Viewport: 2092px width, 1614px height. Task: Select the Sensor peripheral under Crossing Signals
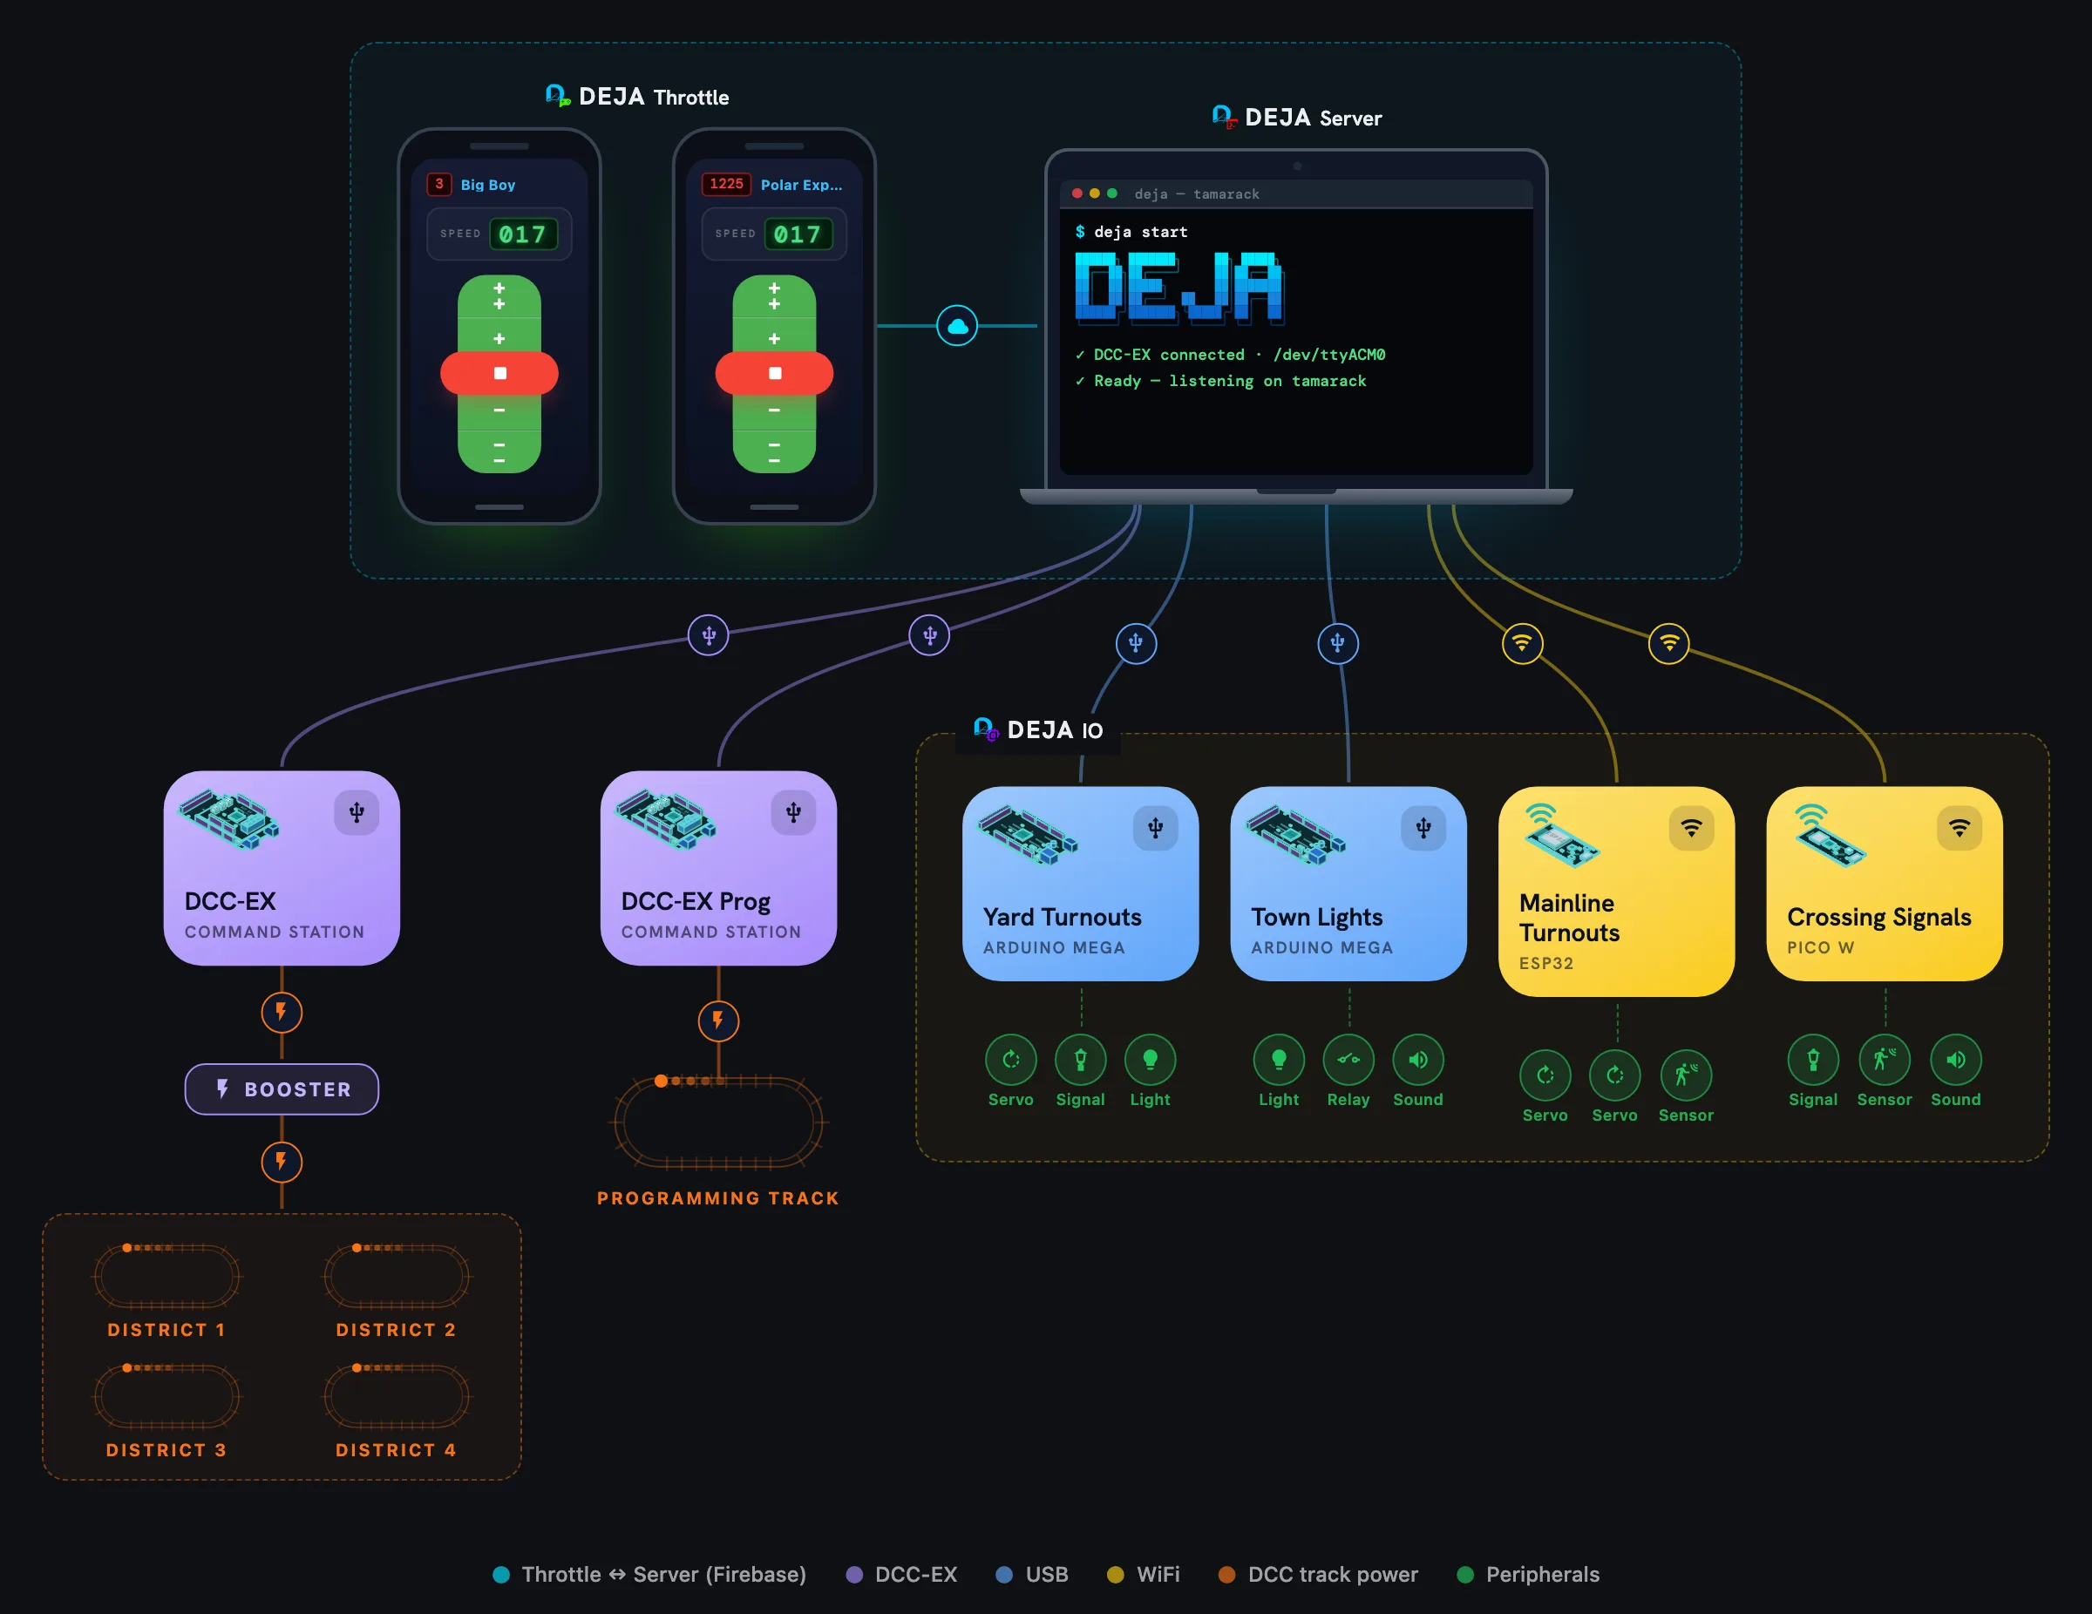coord(1885,1071)
